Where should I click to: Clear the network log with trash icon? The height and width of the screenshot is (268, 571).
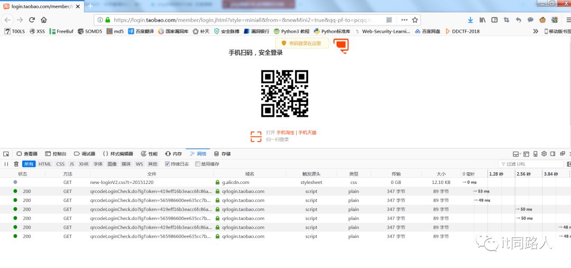16,164
